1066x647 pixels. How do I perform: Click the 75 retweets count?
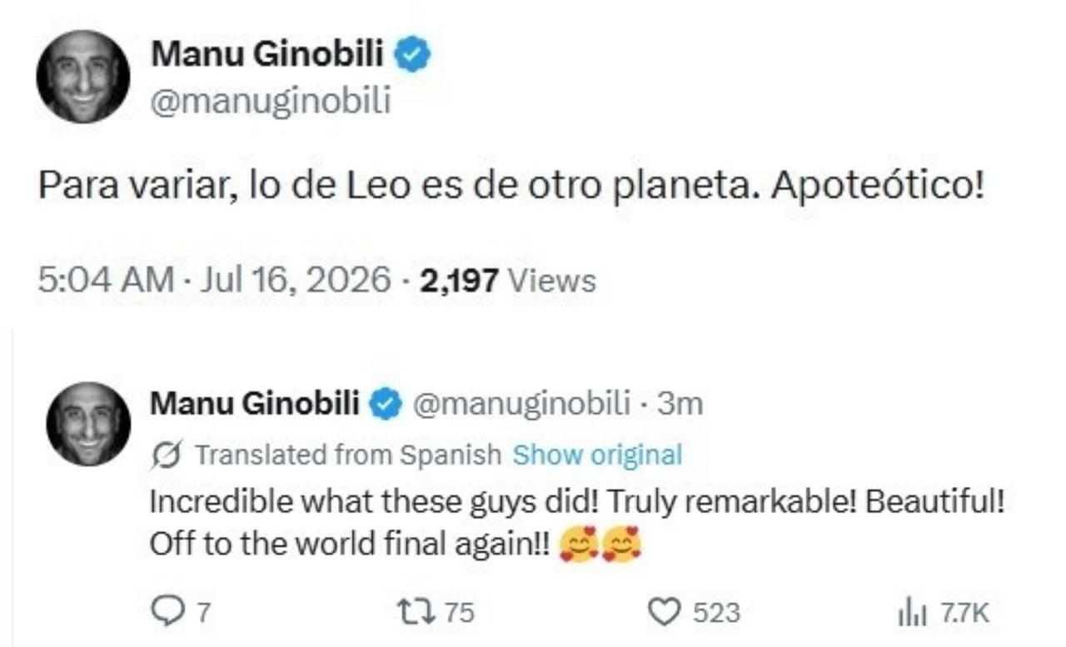pyautogui.click(x=458, y=614)
